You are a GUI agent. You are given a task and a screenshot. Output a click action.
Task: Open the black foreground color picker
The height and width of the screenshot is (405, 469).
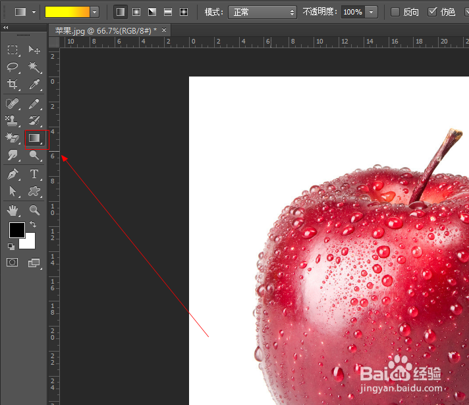16,230
